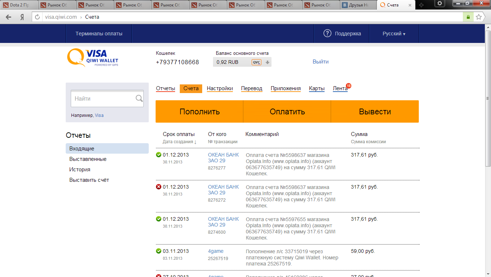
Task: Open the Настройки tab
Action: tap(220, 88)
